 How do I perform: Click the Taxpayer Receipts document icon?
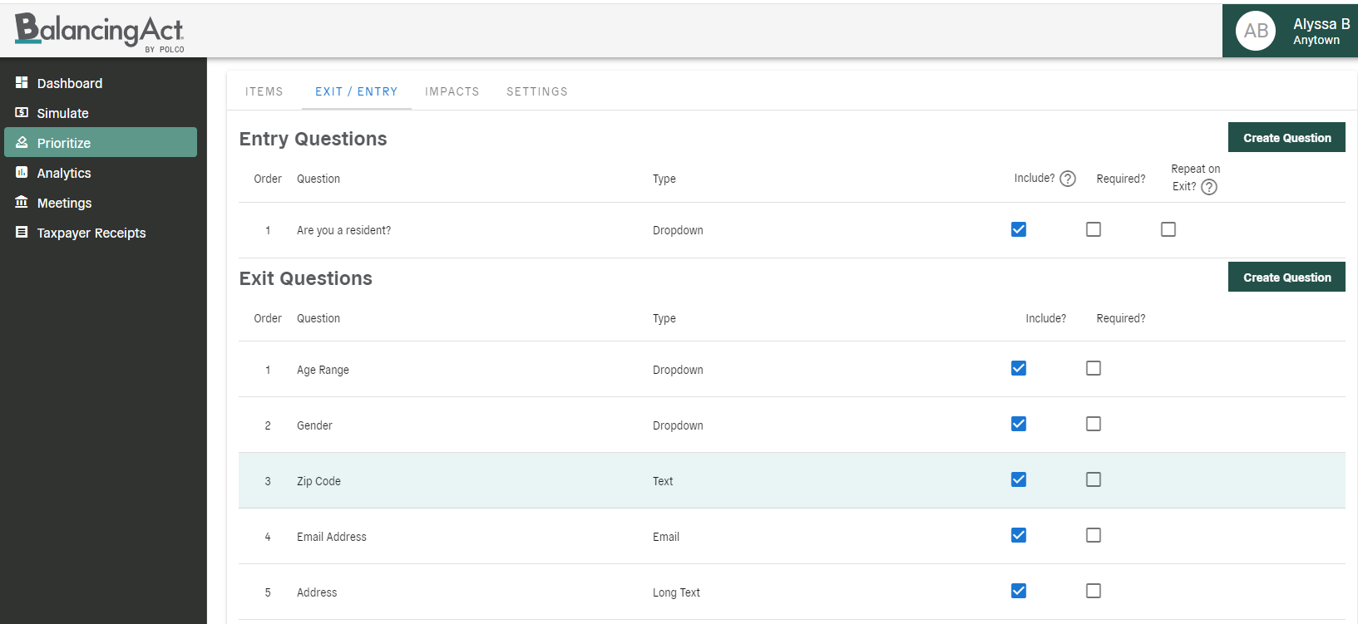pos(22,232)
